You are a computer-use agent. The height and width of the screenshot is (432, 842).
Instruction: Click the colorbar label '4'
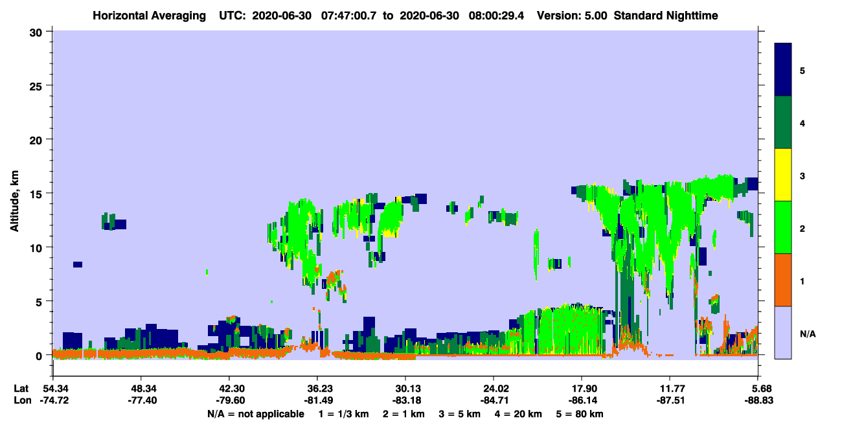coord(802,122)
